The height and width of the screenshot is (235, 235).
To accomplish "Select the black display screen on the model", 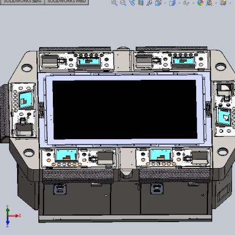I will [x=125, y=110].
